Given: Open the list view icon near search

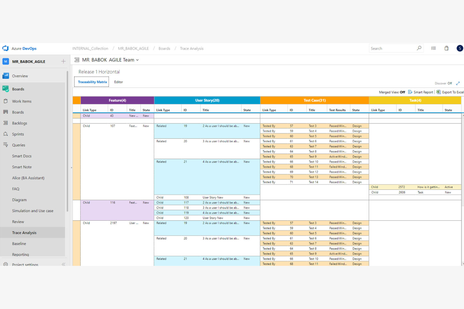Looking at the screenshot, I should pyautogui.click(x=434, y=48).
